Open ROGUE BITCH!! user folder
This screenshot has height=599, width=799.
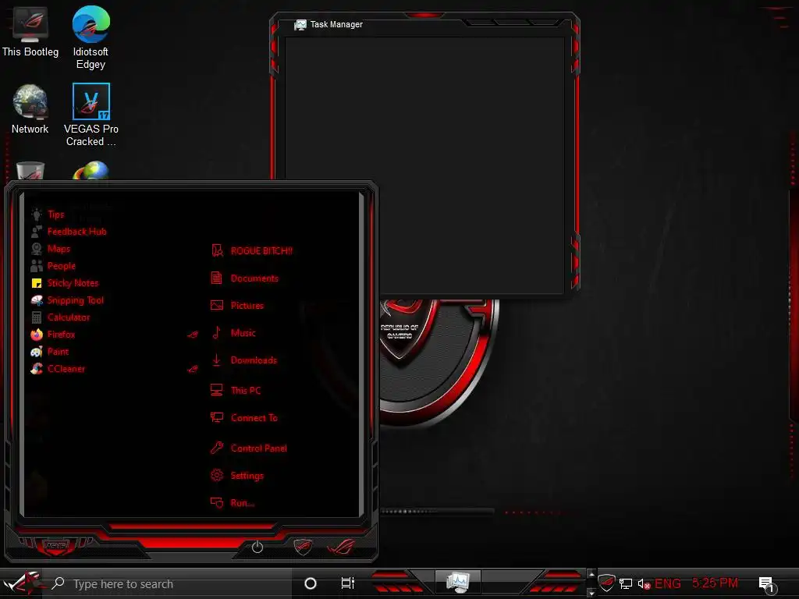(x=252, y=250)
